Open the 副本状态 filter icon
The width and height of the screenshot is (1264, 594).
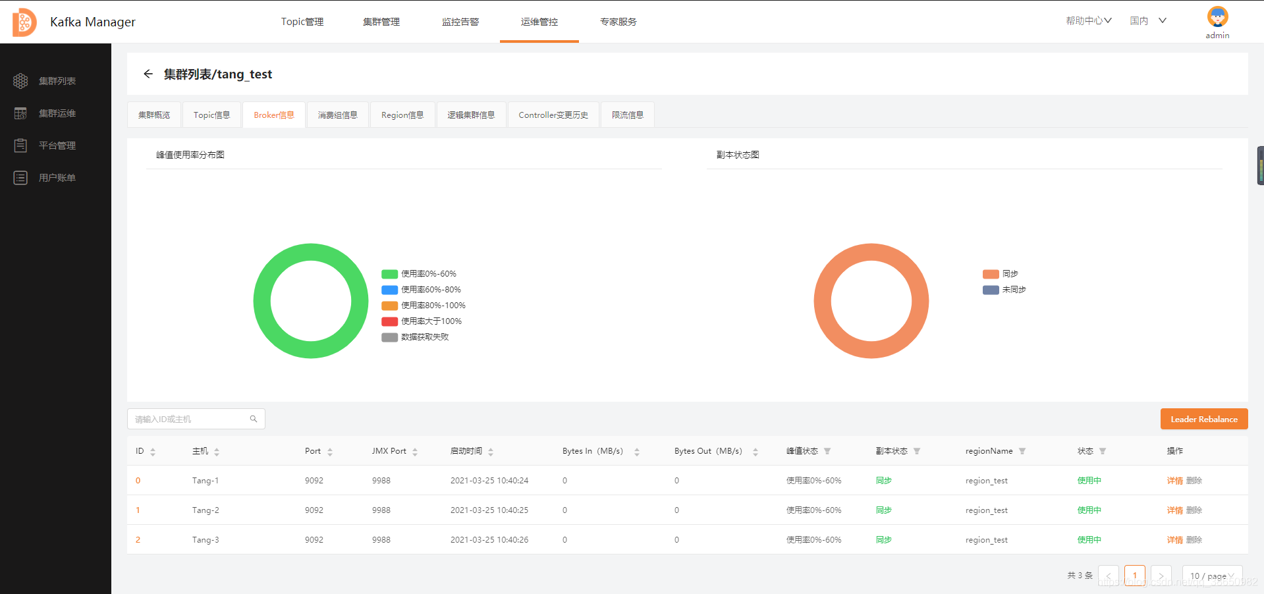[917, 451]
